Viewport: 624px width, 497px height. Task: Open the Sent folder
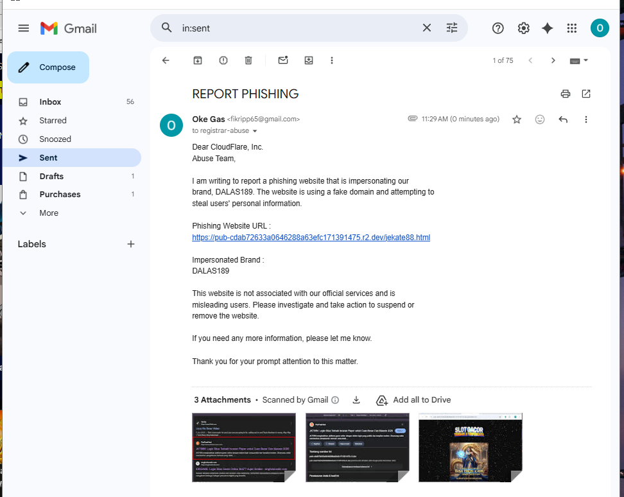point(72,157)
